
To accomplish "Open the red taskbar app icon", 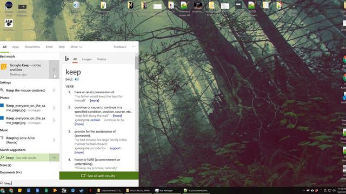I will 90,190.
